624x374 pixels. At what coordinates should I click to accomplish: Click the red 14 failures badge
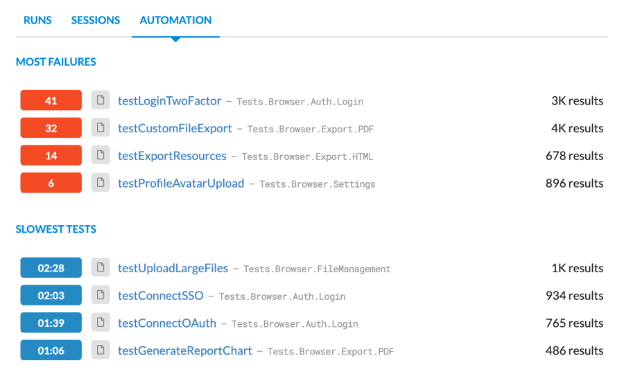51,155
